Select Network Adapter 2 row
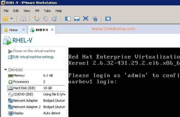This screenshot has width=180, height=117. pos(36,107)
